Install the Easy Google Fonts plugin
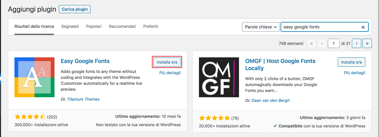Viewport: 379px width, 137px height. tap(167, 62)
